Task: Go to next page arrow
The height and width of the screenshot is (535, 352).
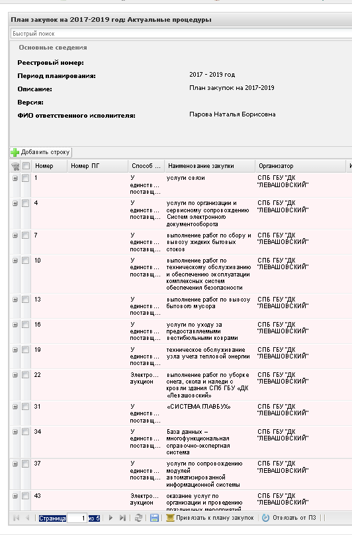Action: (110, 518)
